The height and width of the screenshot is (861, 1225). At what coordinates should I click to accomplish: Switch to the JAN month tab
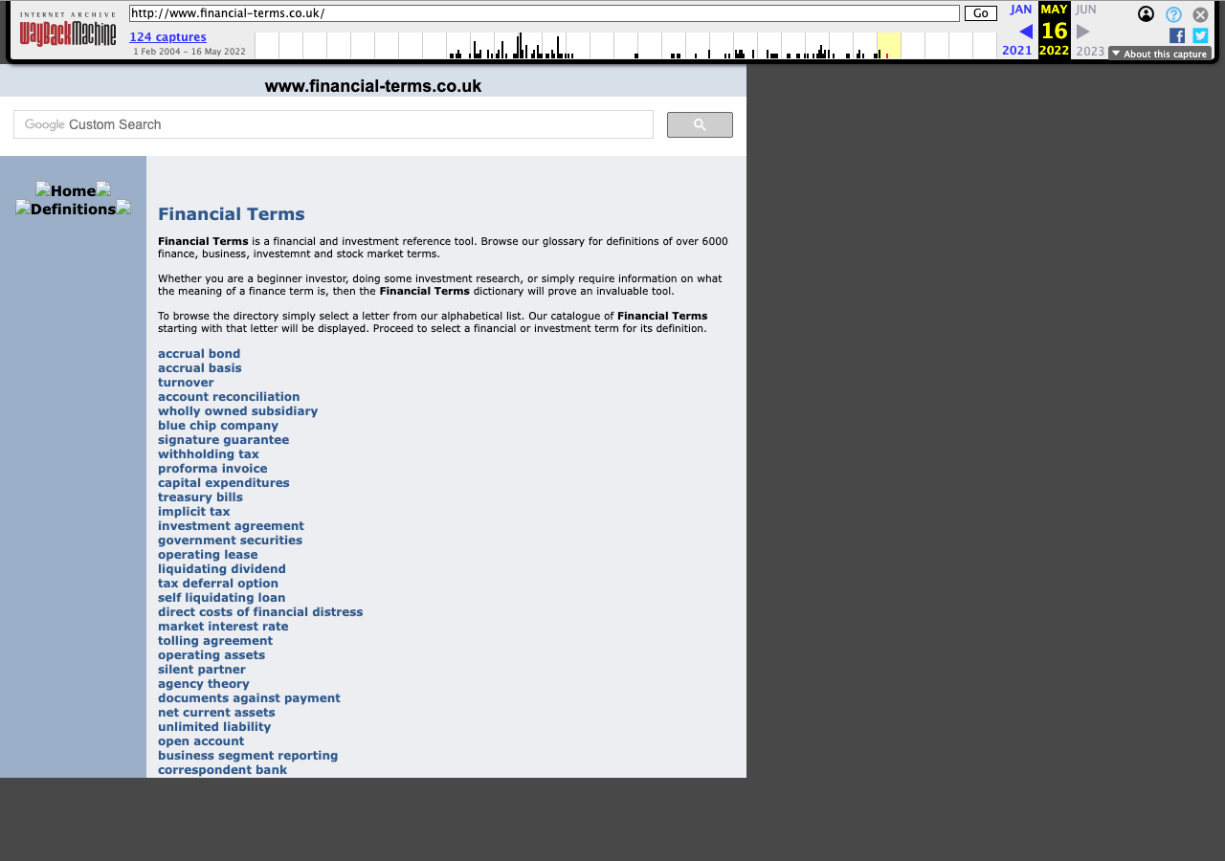tap(1020, 9)
